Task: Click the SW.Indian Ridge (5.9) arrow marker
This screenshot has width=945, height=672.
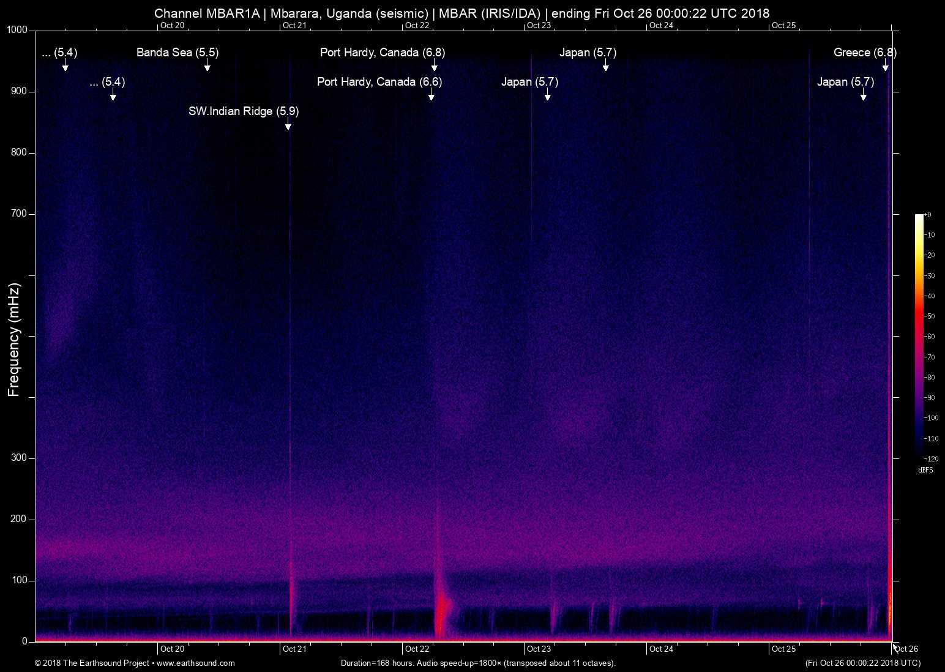Action: 288,125
